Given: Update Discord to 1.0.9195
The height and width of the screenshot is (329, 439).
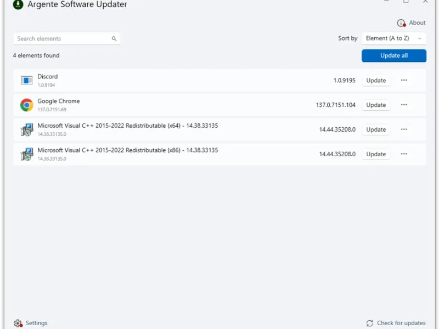Looking at the screenshot, I should (x=376, y=81).
